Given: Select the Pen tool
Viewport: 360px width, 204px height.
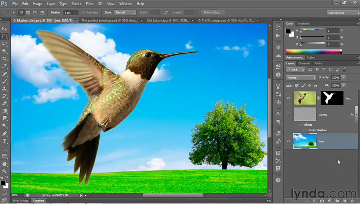Looking at the screenshot, I should [5, 133].
